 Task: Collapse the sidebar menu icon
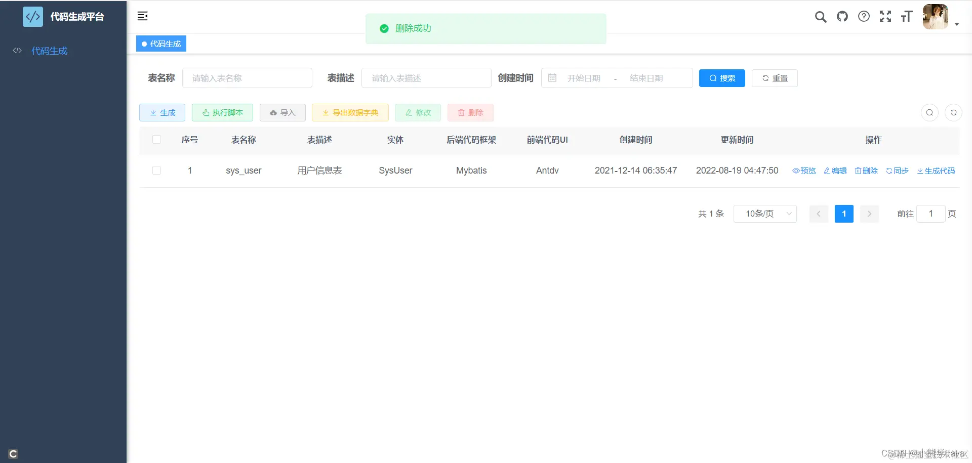pyautogui.click(x=142, y=16)
